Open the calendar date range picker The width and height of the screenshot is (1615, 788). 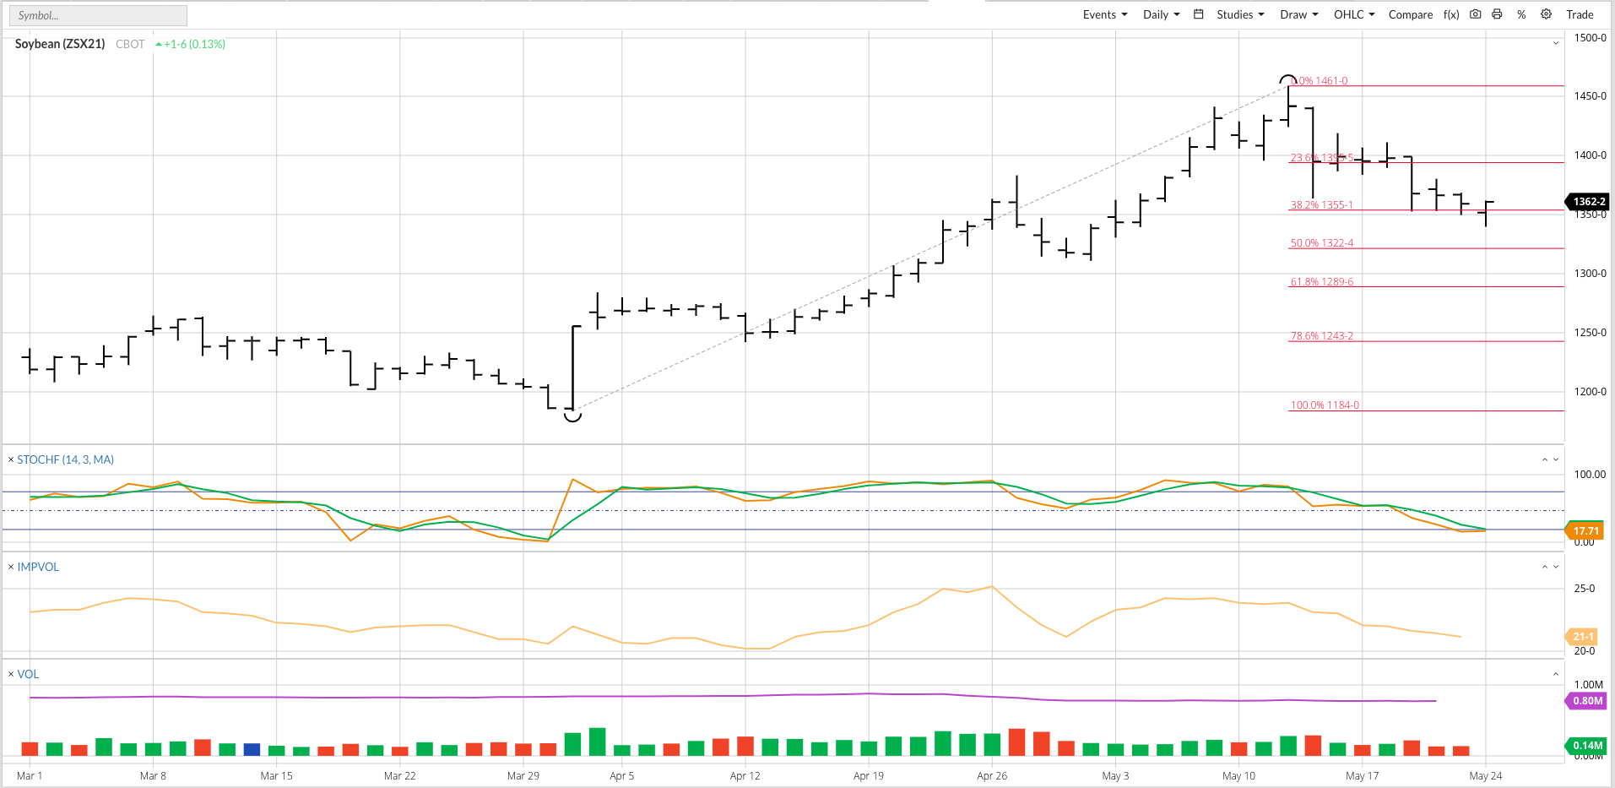coord(1198,14)
